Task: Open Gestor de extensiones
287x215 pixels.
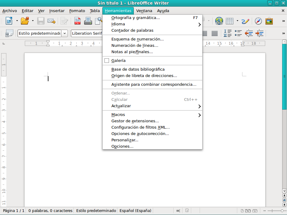Action: click(152, 121)
